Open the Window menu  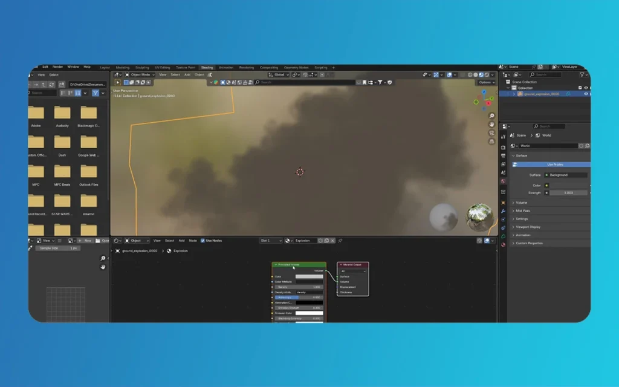click(73, 67)
